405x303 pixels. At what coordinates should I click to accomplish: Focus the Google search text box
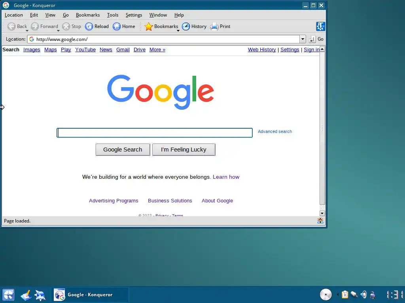155,133
